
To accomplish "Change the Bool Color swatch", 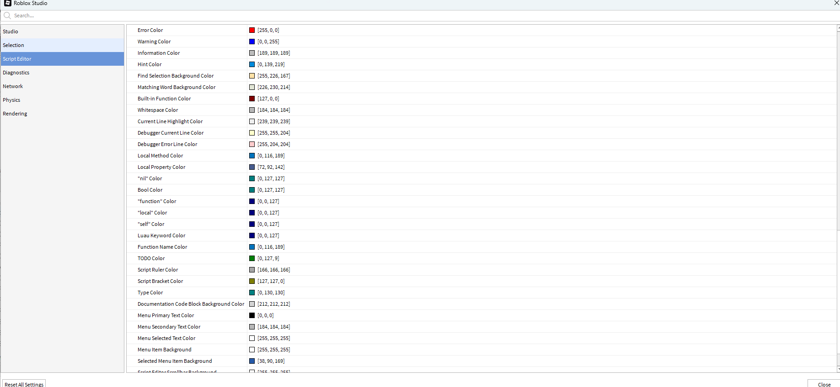I will tap(252, 190).
